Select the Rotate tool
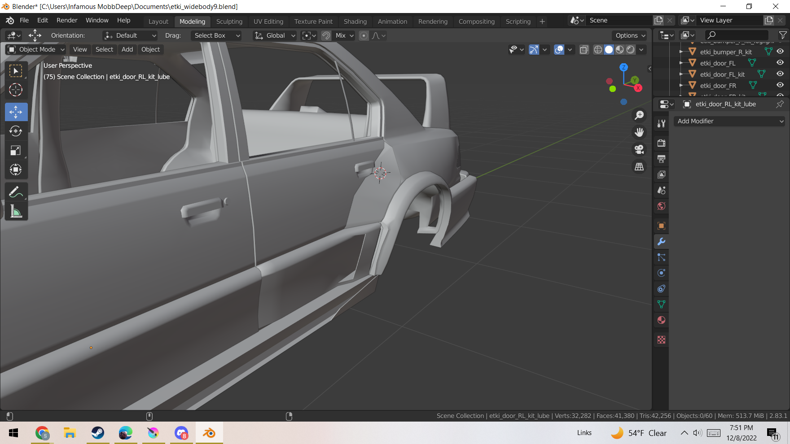Image resolution: width=790 pixels, height=444 pixels. pos(16,131)
